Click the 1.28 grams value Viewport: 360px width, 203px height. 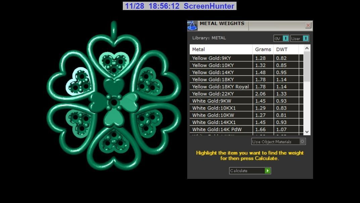260,58
